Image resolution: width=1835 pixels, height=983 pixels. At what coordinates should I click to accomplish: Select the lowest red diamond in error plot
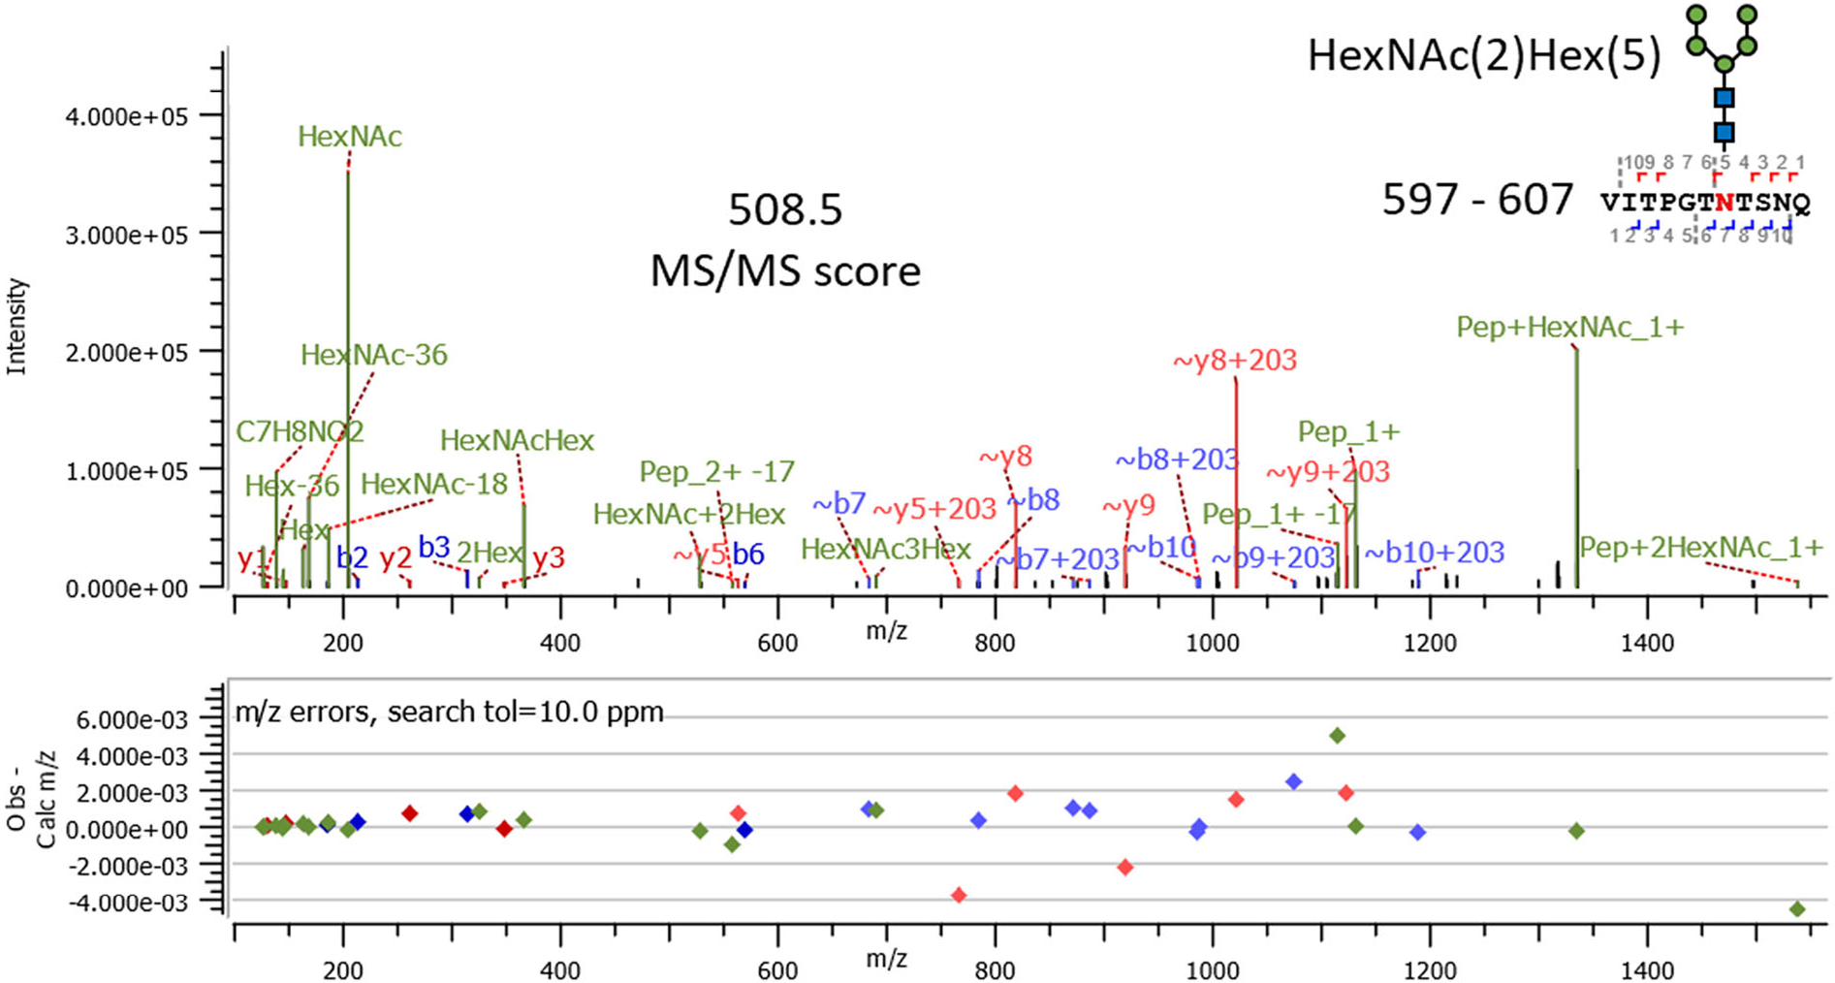[x=959, y=895]
